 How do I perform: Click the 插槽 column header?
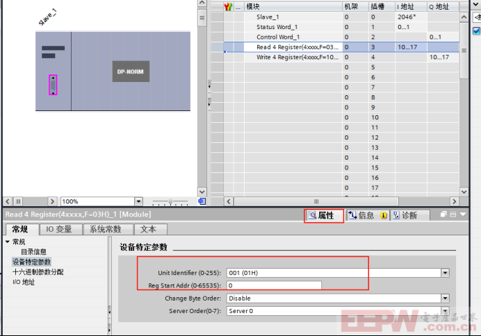point(382,6)
